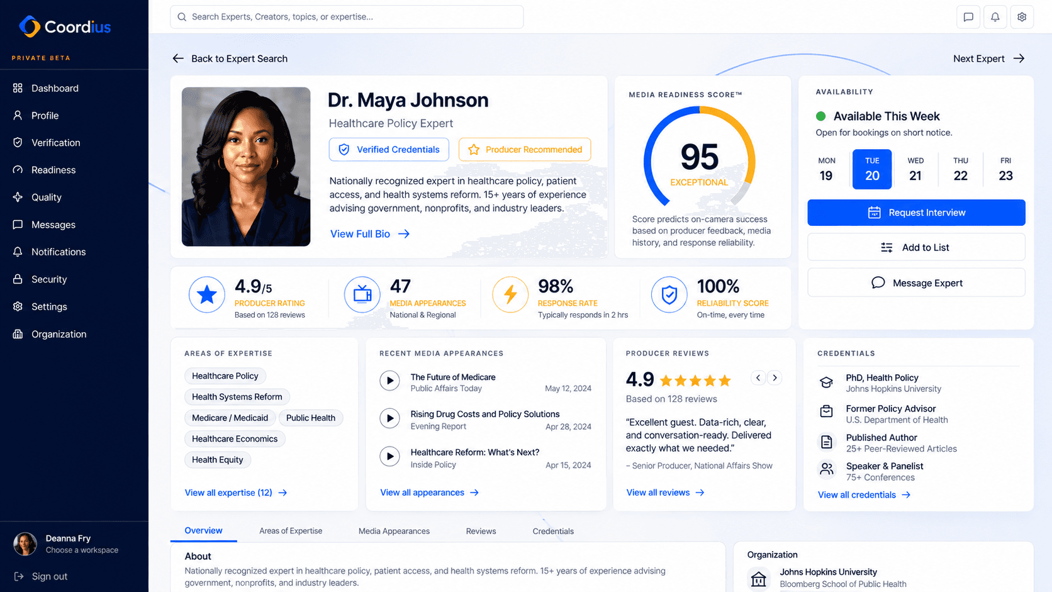Switch to the Areas of Expertise tab
The height and width of the screenshot is (592, 1052).
click(x=291, y=531)
